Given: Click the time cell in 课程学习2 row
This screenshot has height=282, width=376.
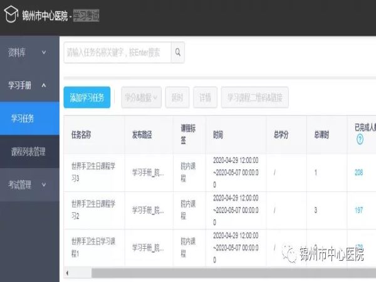Looking at the screenshot, I should [x=236, y=210].
